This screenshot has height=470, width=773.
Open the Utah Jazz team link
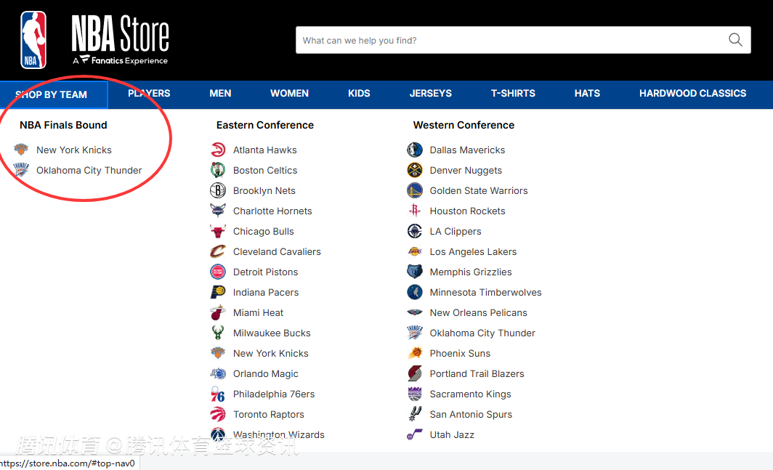click(452, 435)
